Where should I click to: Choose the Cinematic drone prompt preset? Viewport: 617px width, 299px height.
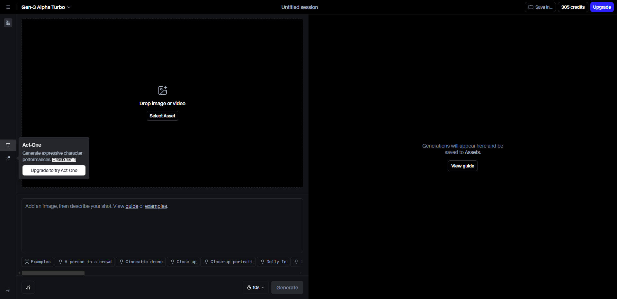pos(141,262)
